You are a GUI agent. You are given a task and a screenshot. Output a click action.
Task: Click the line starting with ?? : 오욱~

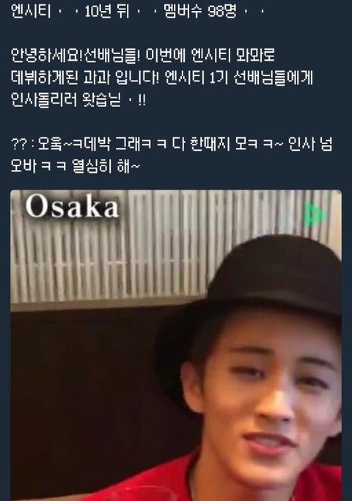tap(172, 144)
